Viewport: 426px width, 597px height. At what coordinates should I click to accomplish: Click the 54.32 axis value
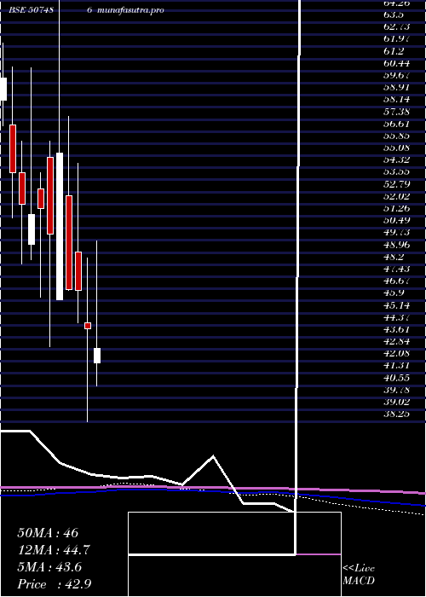point(396,160)
